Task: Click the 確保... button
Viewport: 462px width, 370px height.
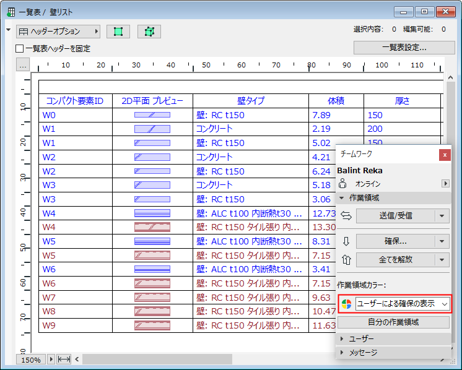Action: pyautogui.click(x=395, y=241)
